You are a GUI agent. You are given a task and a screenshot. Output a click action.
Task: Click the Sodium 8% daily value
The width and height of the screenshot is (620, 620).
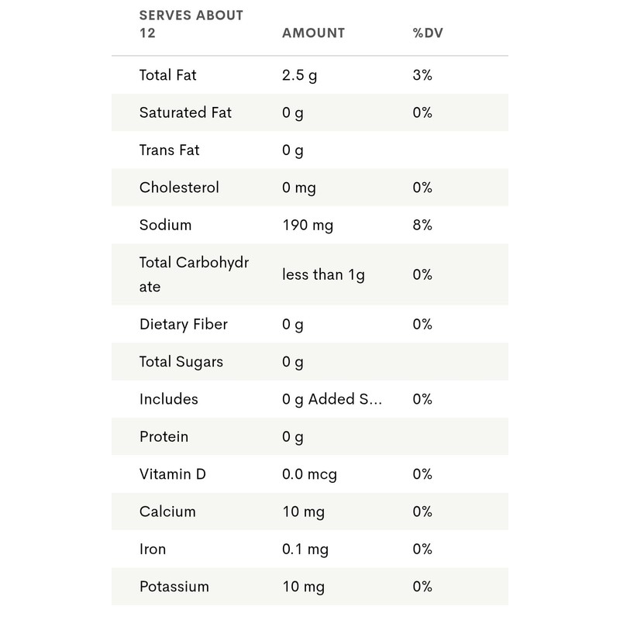[x=422, y=225]
